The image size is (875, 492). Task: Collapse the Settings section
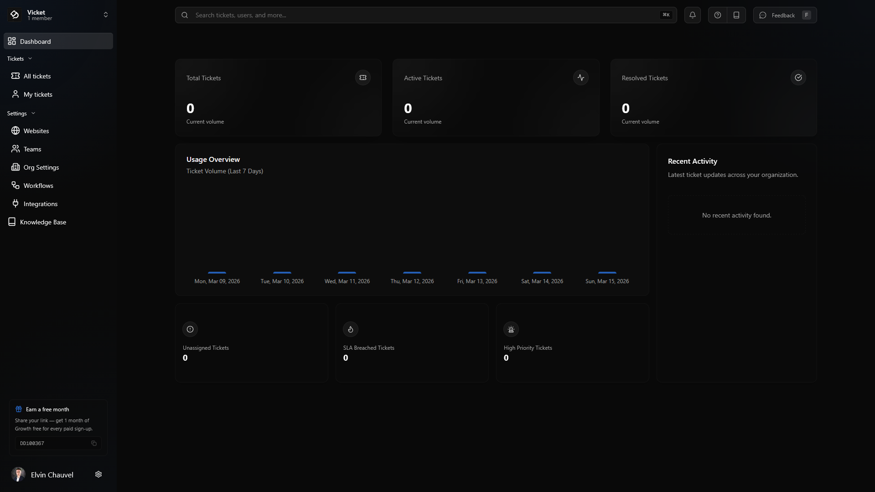(33, 113)
